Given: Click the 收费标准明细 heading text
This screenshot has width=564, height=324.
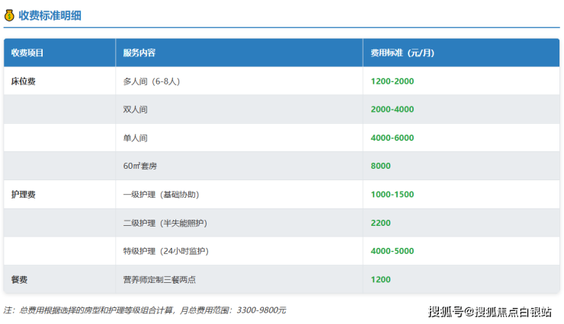Looking at the screenshot, I should coord(50,14).
